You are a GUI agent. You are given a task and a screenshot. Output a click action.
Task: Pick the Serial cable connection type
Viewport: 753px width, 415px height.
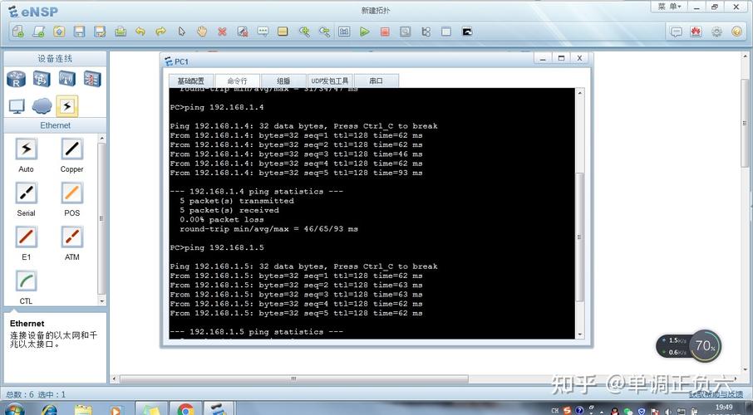27,193
